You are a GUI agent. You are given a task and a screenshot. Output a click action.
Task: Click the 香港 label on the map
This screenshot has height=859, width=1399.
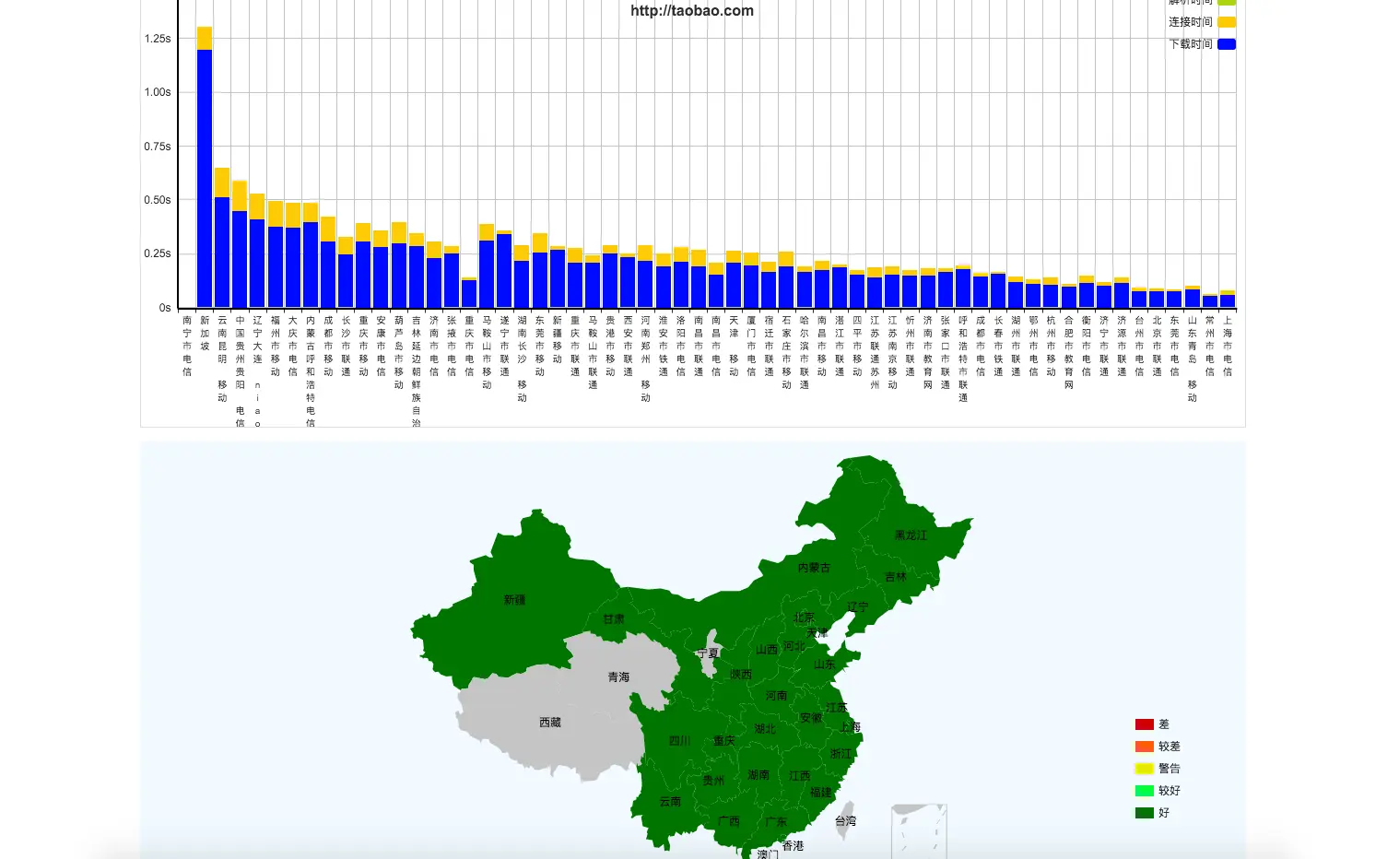tap(793, 846)
